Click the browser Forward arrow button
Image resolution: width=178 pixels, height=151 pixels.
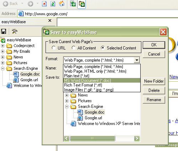click(x=31, y=4)
